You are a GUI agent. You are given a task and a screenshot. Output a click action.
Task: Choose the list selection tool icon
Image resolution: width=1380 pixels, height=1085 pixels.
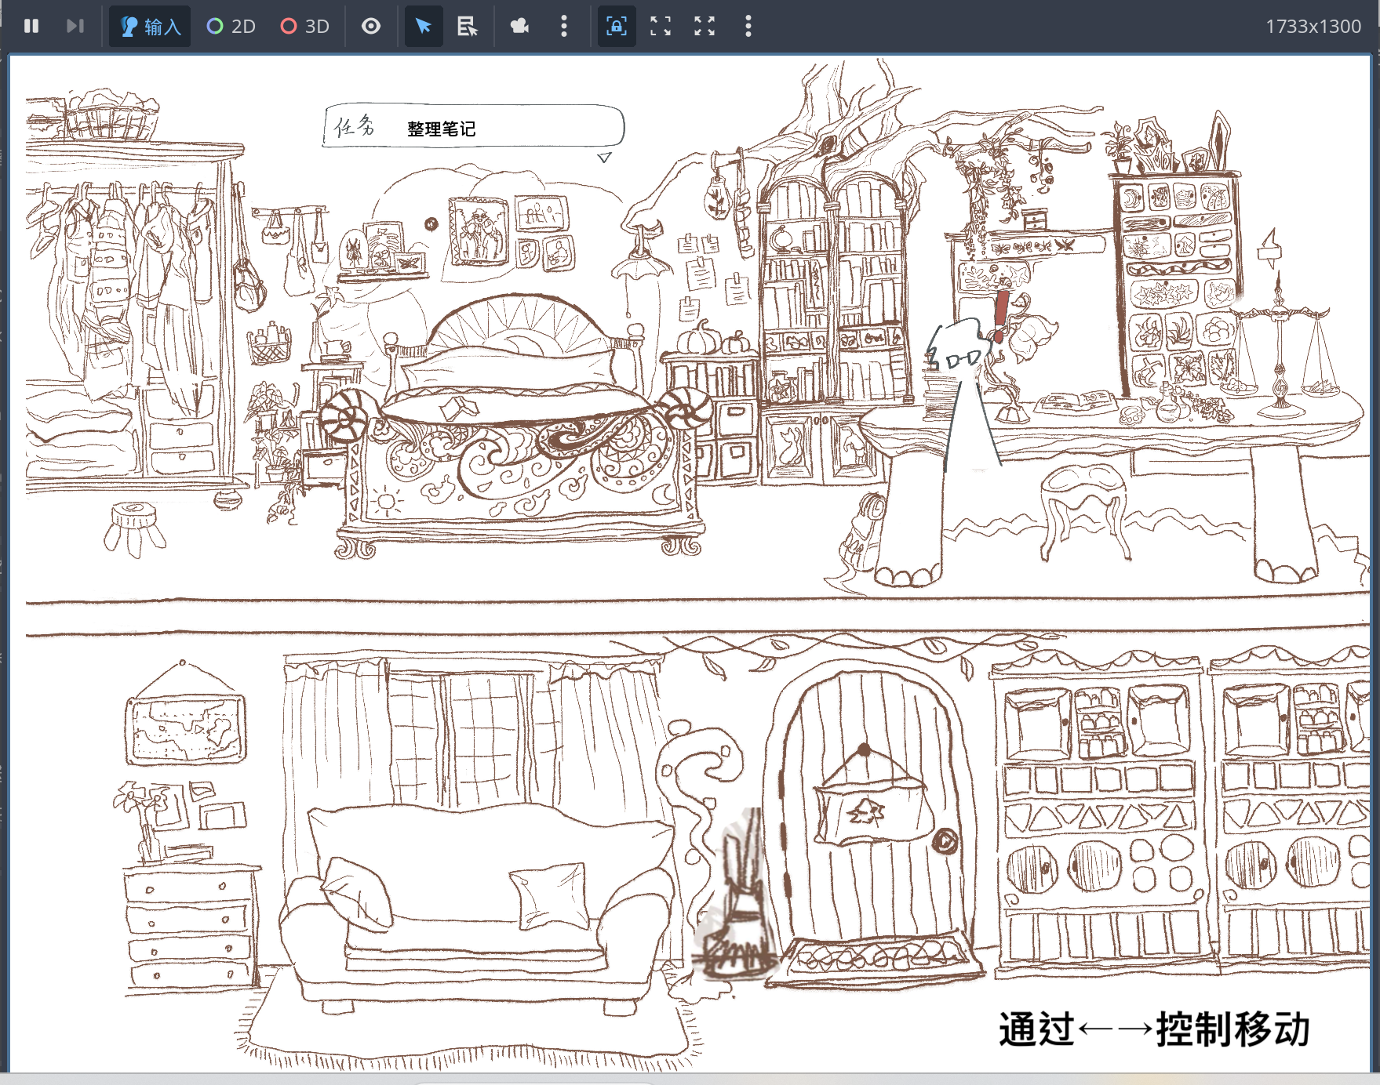point(468,27)
